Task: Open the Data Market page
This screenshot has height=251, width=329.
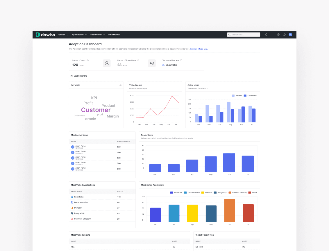Action: (x=114, y=35)
